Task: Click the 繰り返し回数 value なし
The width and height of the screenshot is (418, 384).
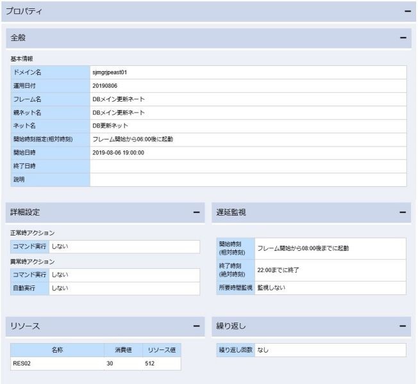Action: (263, 350)
